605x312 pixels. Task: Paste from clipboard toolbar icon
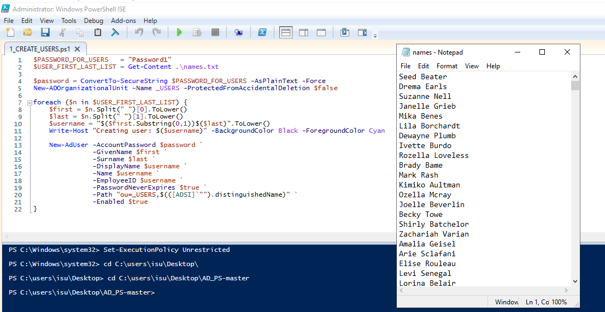click(x=98, y=32)
